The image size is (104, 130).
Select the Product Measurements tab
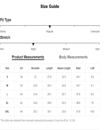pyautogui.click(x=28, y=57)
